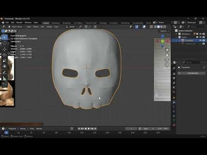This screenshot has width=207, height=155.
Task: Toggle proportional editing in header
Action: pos(95,27)
